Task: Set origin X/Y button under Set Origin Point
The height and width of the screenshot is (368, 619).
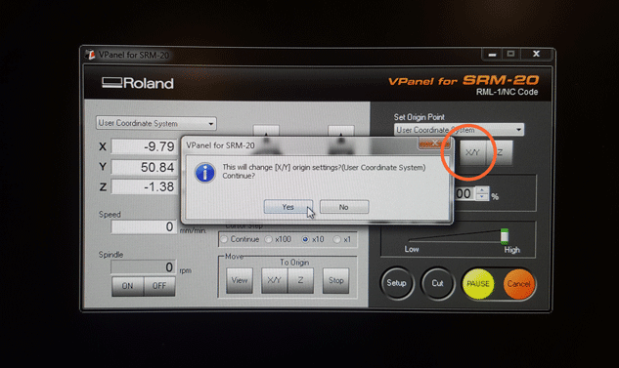Action: coord(472,152)
